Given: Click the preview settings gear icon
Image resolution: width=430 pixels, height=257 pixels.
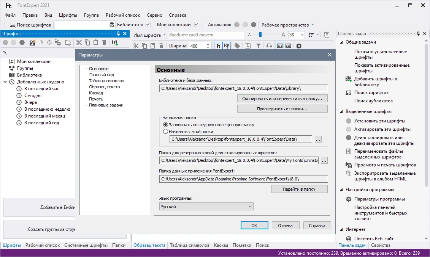Looking at the screenshot, I should pyautogui.click(x=299, y=46).
